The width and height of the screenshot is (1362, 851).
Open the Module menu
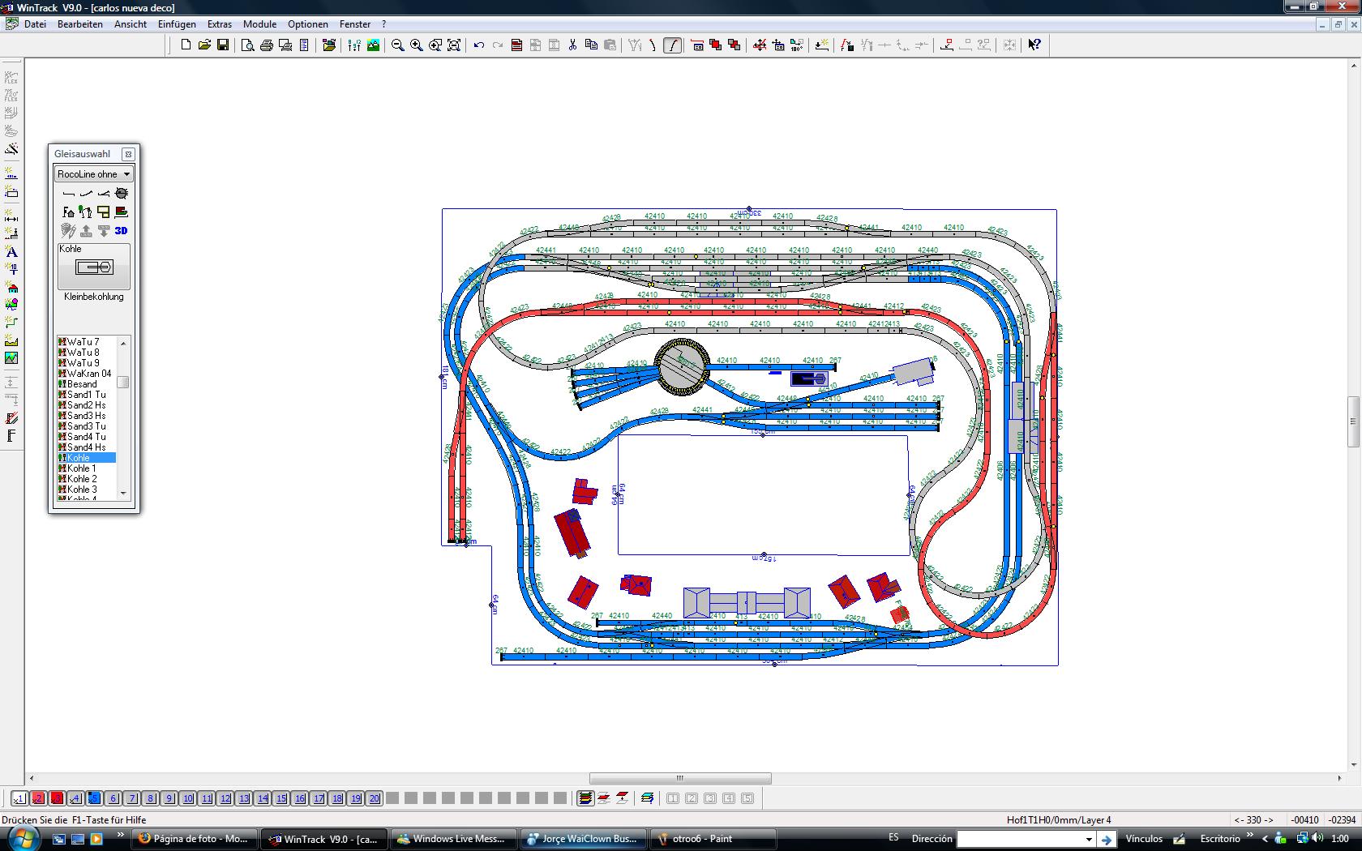pos(259,24)
